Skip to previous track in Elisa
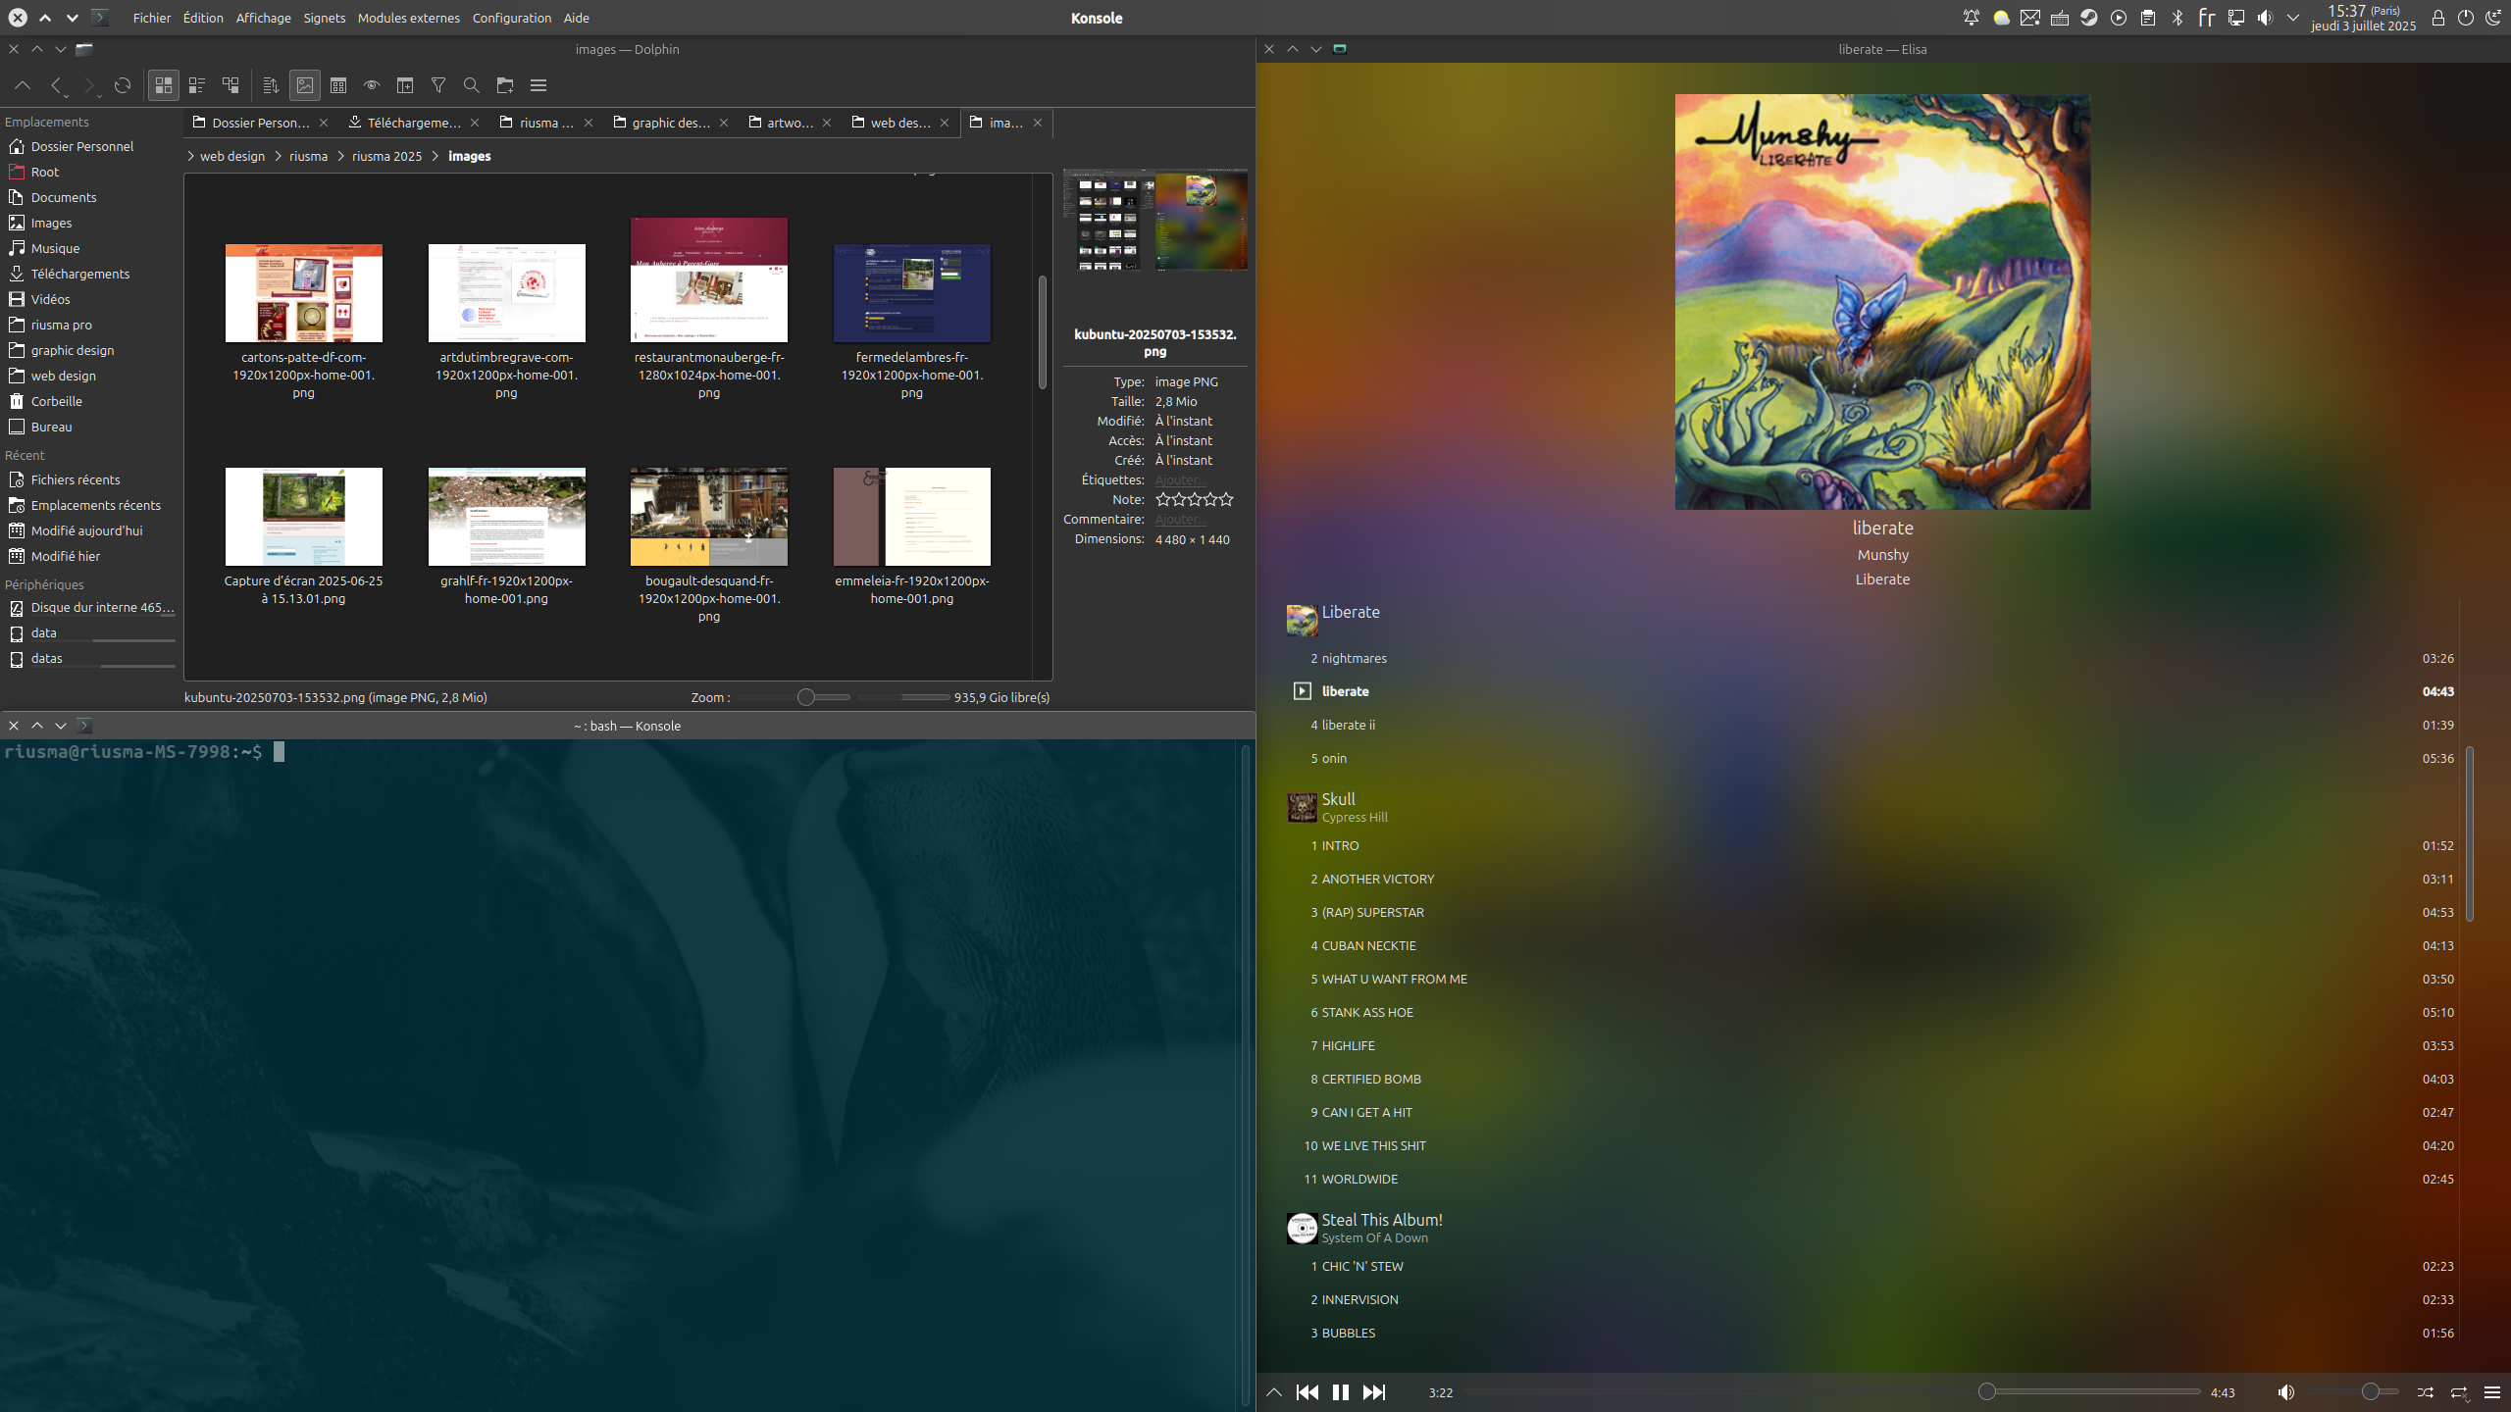 [x=1307, y=1392]
